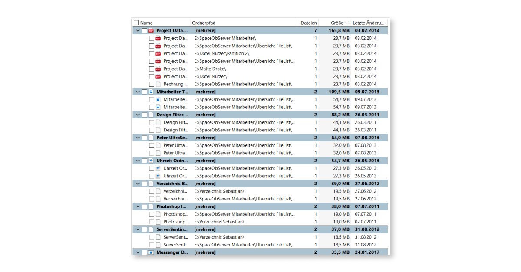Click the sort arrow in the Größe header
The width and height of the screenshot is (521, 272).
click(x=347, y=23)
